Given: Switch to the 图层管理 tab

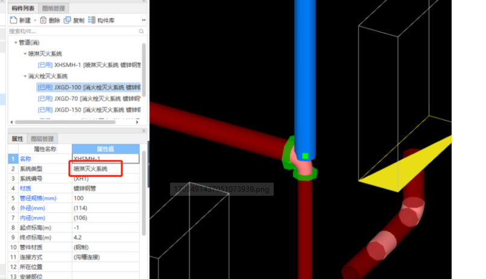Looking at the screenshot, I should tap(42, 139).
